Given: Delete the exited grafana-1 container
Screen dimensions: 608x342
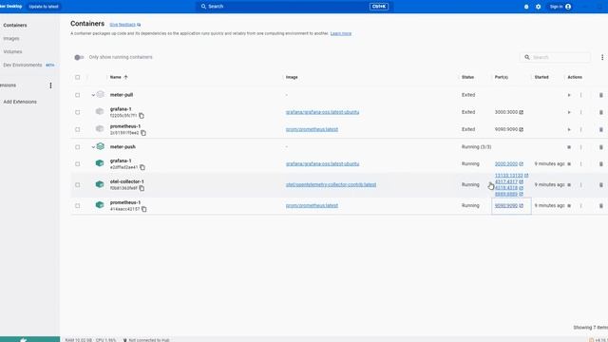Looking at the screenshot, I should tap(601, 112).
